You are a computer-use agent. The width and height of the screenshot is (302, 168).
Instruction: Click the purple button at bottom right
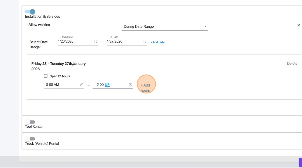[300, 162]
